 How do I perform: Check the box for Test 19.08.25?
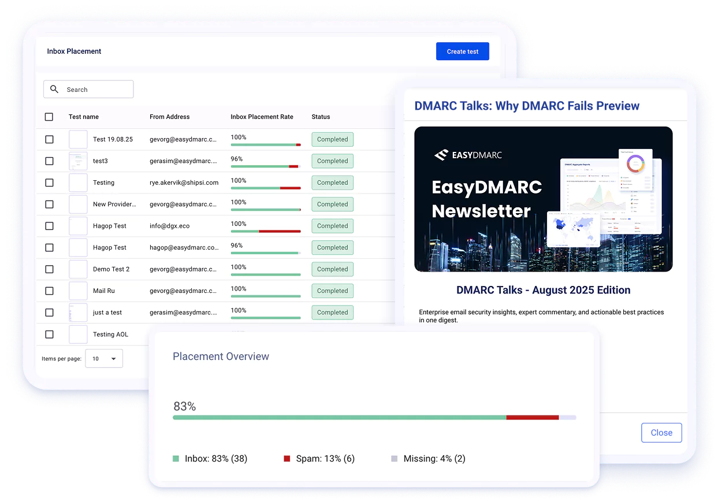(49, 139)
